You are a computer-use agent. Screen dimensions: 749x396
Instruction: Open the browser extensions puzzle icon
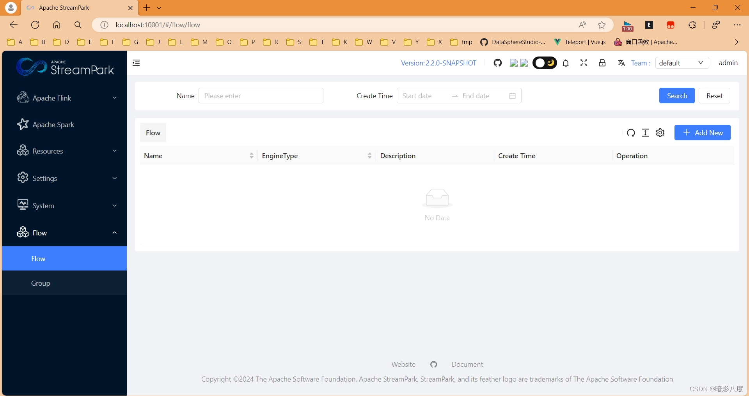692,25
